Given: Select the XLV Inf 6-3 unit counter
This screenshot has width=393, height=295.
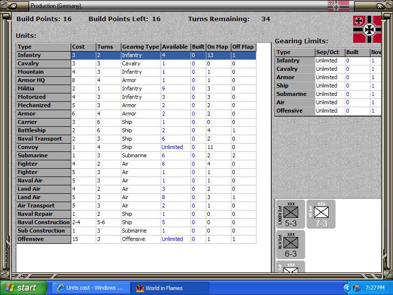Looking at the screenshot, I should click(290, 244).
